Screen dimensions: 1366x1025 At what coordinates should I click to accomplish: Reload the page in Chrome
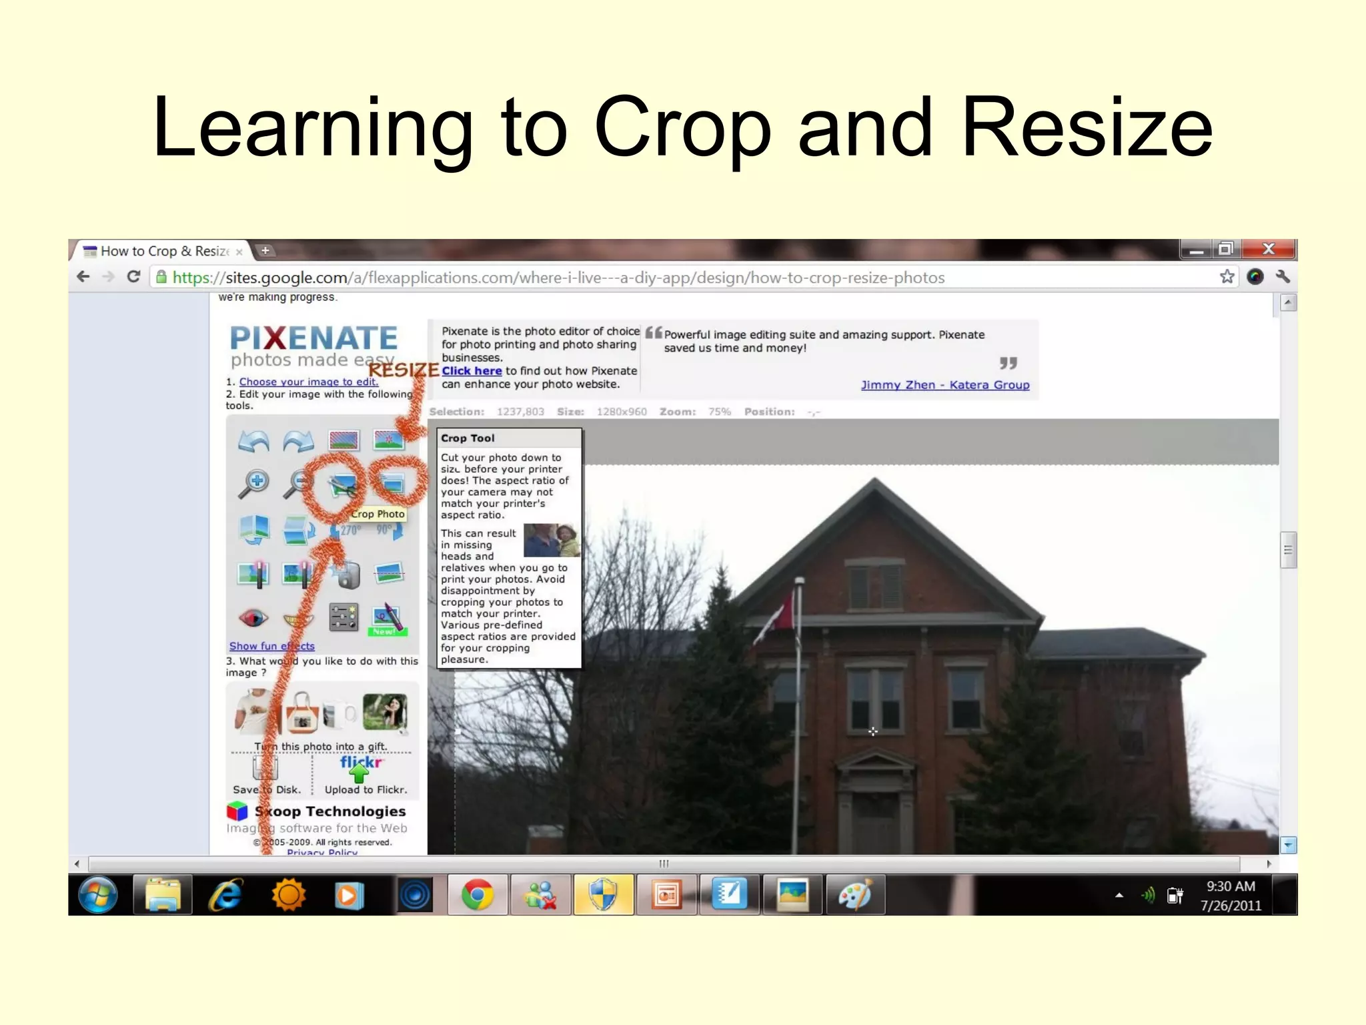pos(133,276)
